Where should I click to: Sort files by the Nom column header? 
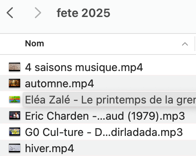pos(34,44)
